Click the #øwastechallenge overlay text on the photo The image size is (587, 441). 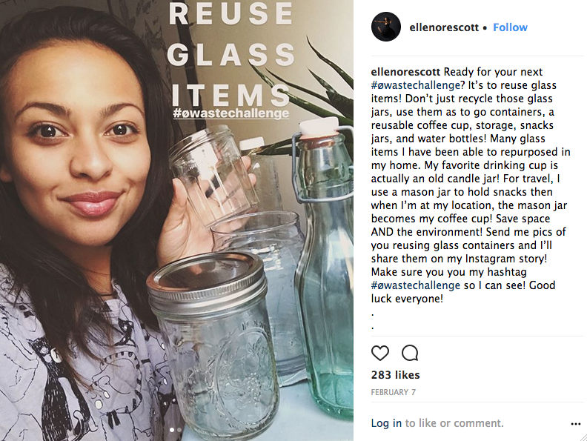(x=230, y=113)
